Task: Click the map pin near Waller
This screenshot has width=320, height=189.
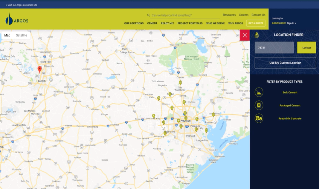Action: [x=159, y=98]
